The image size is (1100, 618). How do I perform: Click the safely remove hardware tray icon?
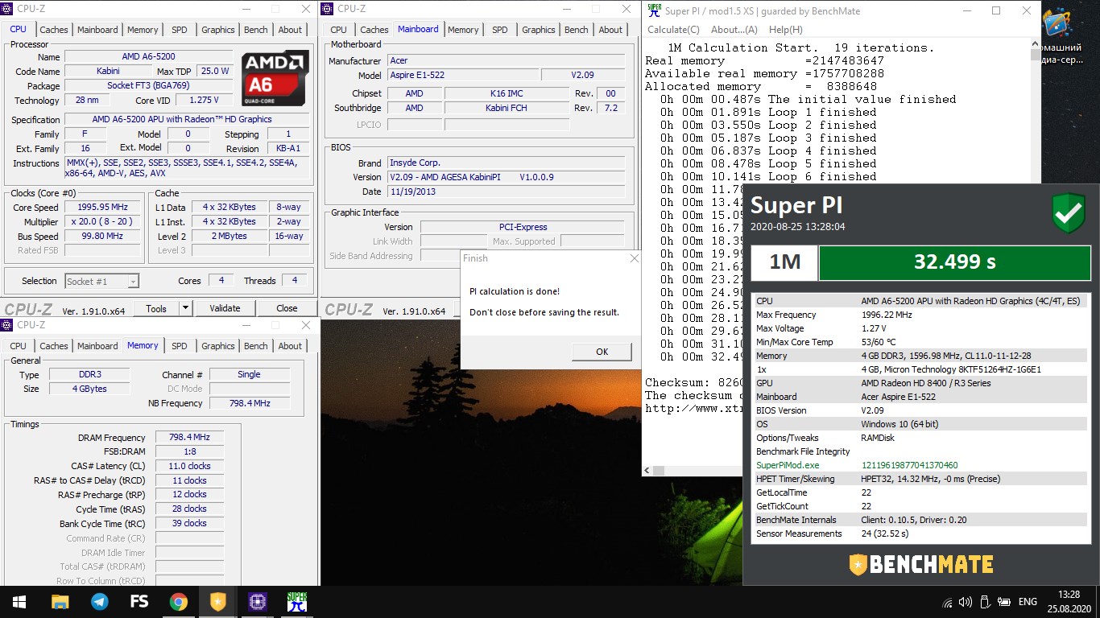pyautogui.click(x=983, y=602)
